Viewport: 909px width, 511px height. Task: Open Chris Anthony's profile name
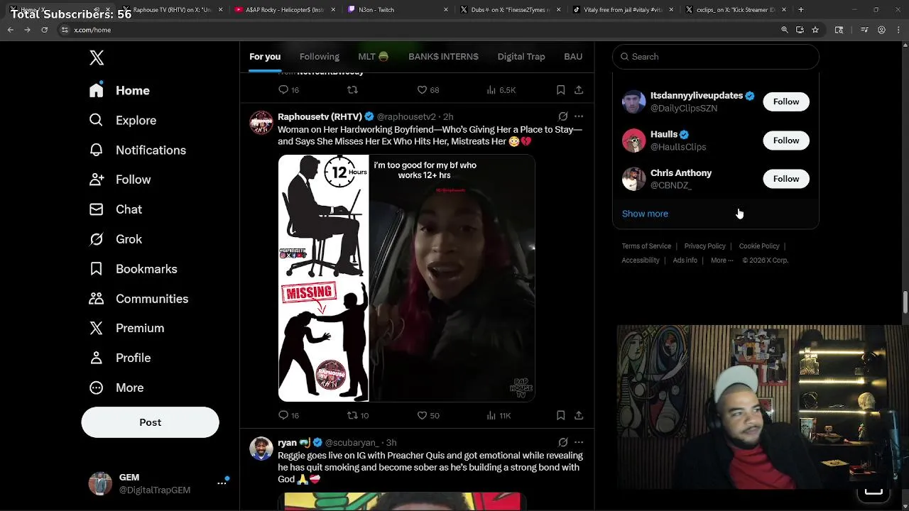pyautogui.click(x=681, y=173)
